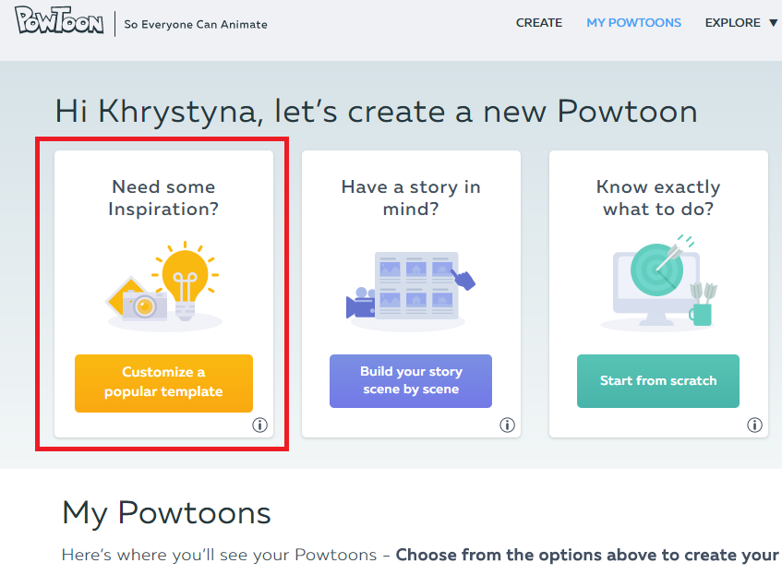The height and width of the screenshot is (575, 782).
Task: Click the Powtoon logo
Action: pyautogui.click(x=59, y=22)
